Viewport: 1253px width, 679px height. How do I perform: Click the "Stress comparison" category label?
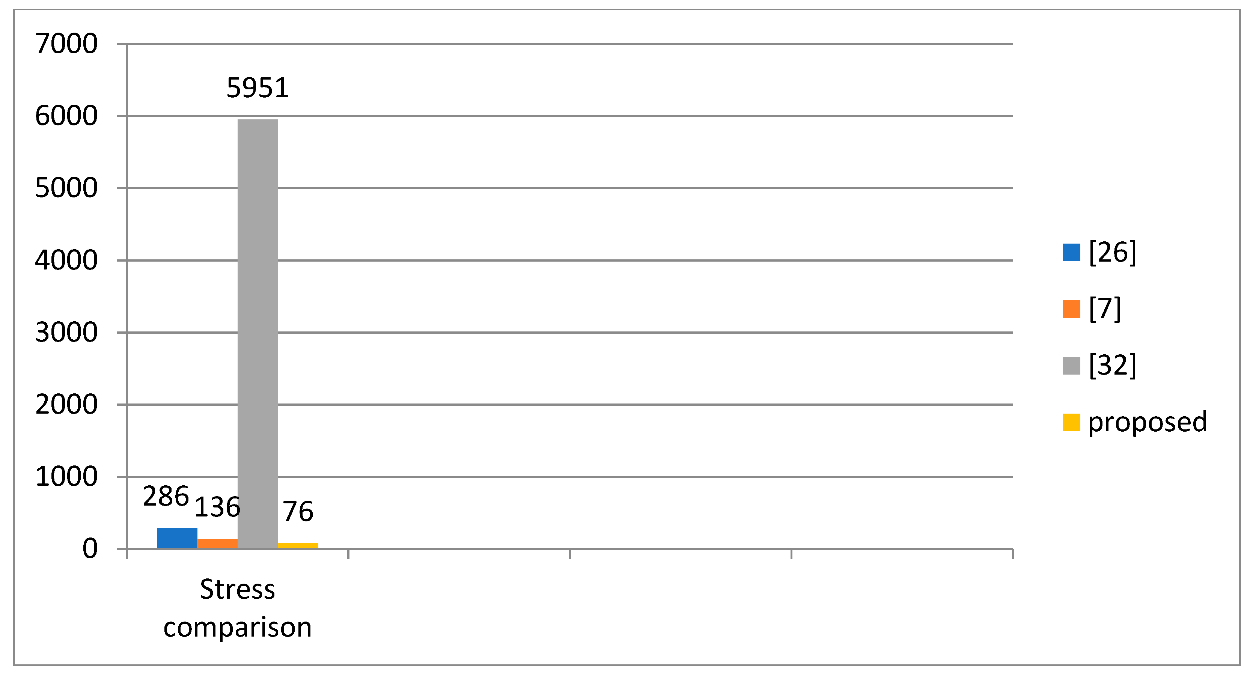point(237,608)
